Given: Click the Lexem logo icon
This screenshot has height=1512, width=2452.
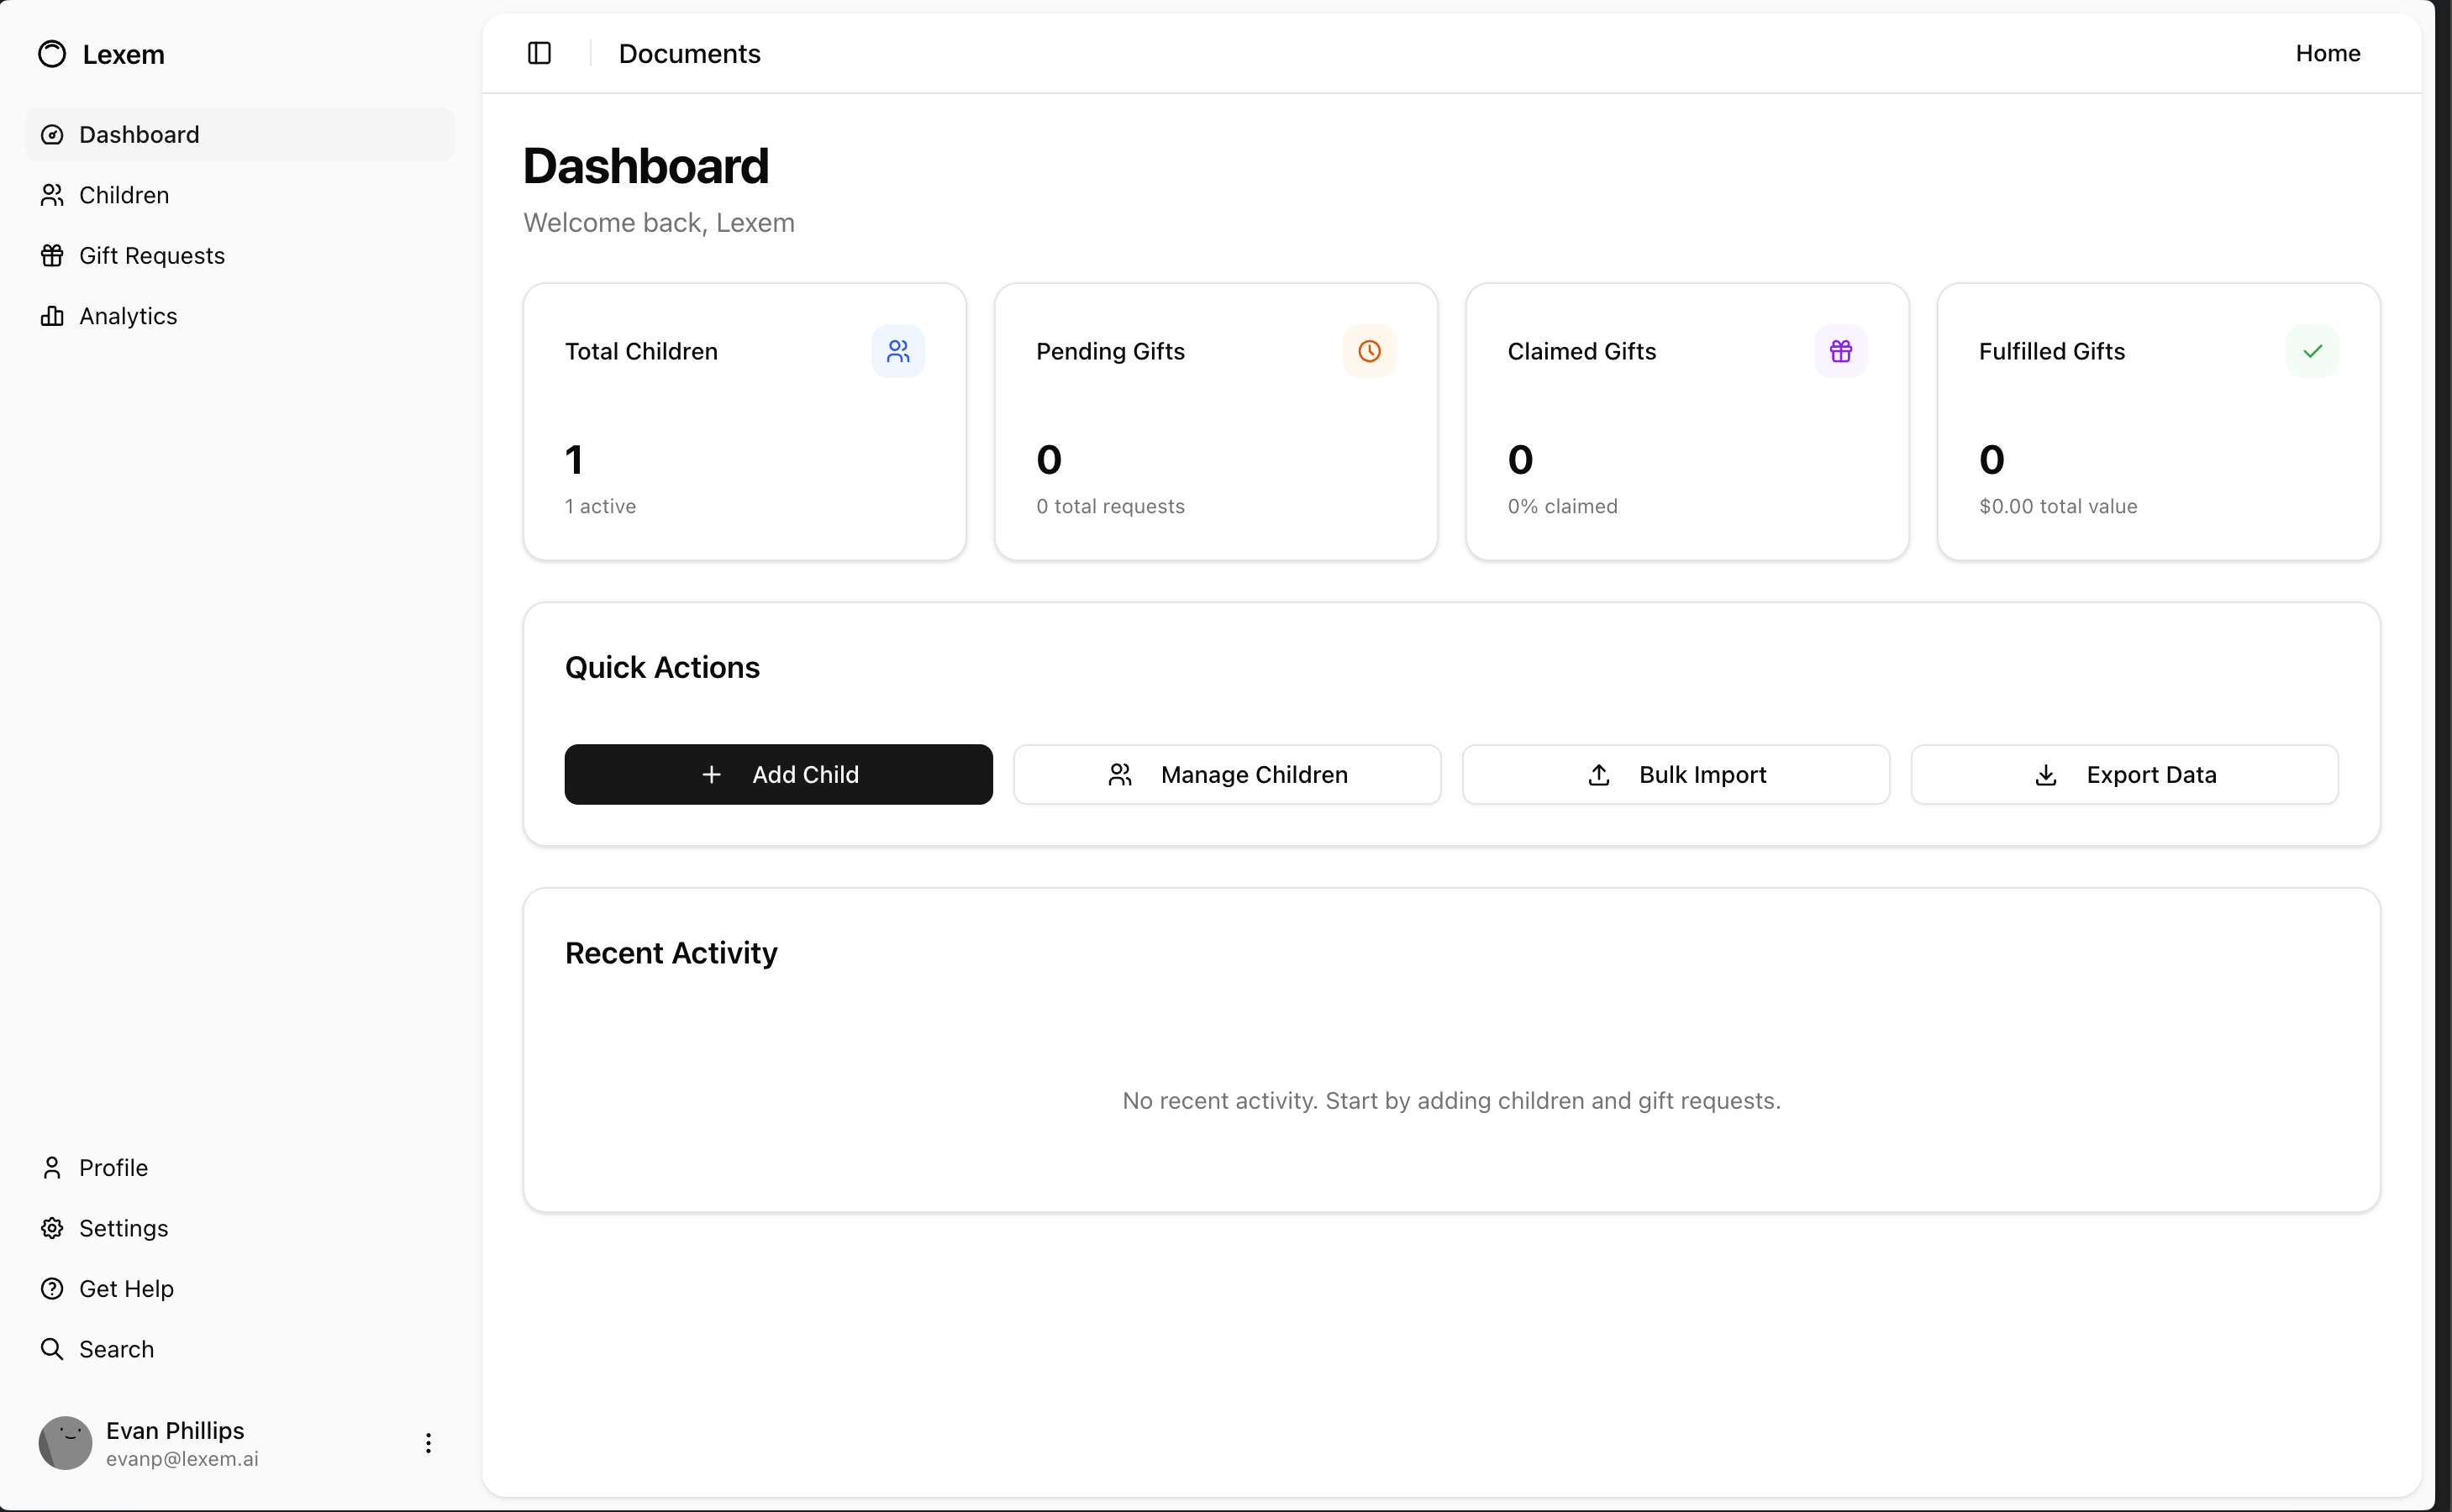Looking at the screenshot, I should [52, 54].
